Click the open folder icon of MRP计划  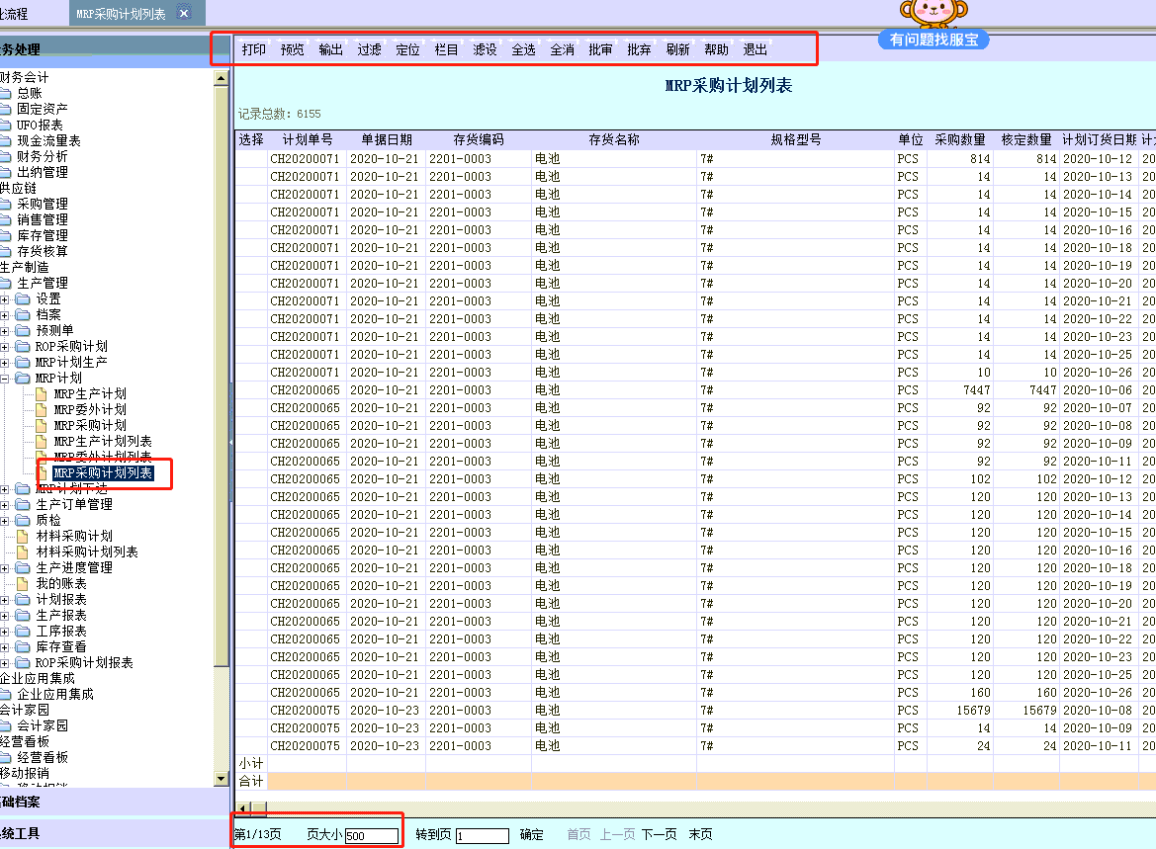click(x=23, y=379)
